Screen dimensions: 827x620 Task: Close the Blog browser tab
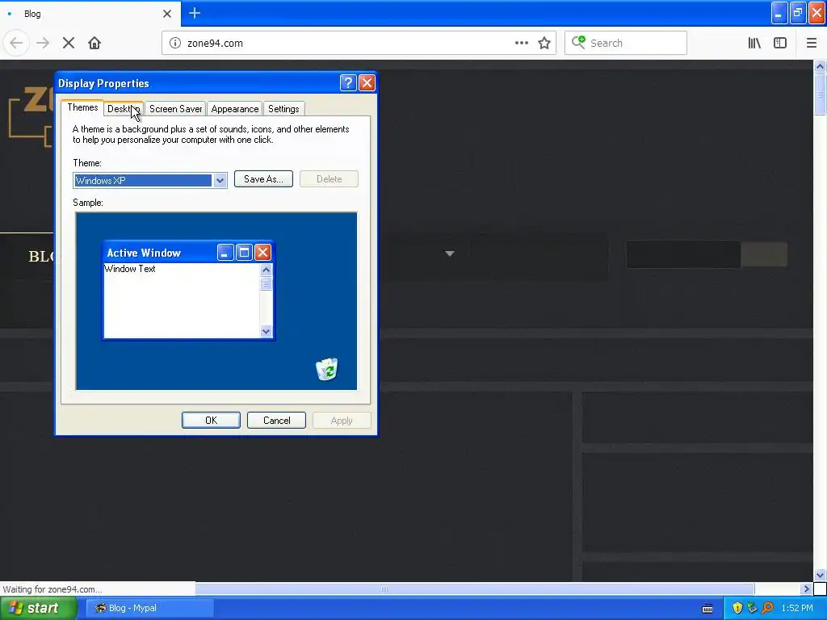click(x=167, y=14)
